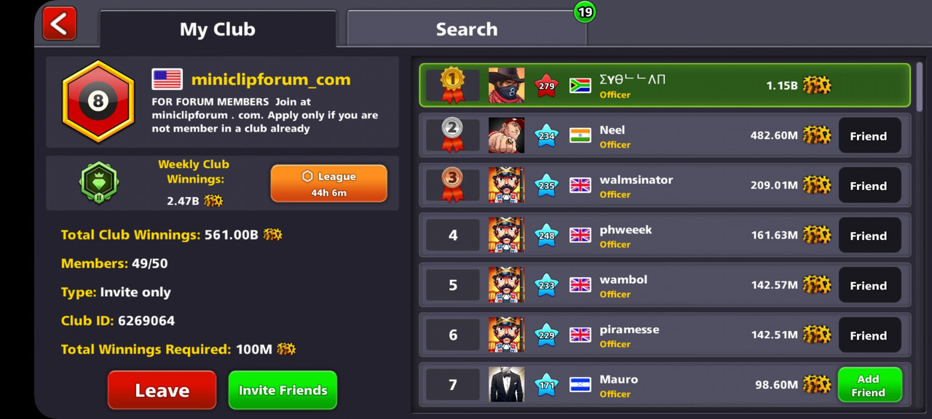The image size is (932, 419).
Task: Click the cowboy avatar of the top member
Action: tap(506, 85)
